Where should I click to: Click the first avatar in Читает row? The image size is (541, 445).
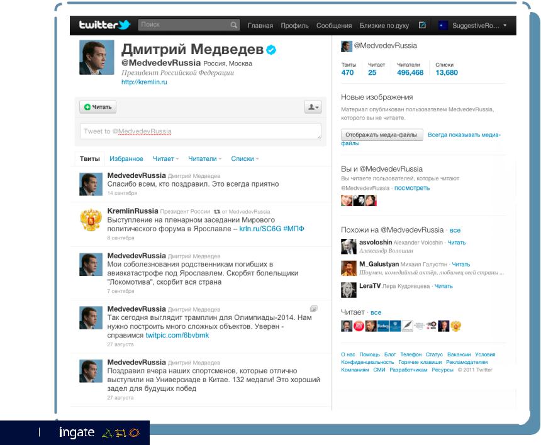click(x=347, y=326)
